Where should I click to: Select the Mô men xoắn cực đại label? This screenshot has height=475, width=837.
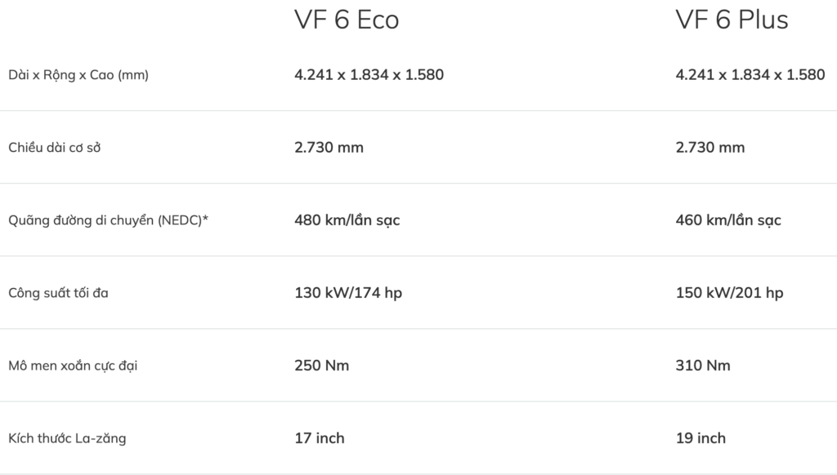click(x=73, y=366)
